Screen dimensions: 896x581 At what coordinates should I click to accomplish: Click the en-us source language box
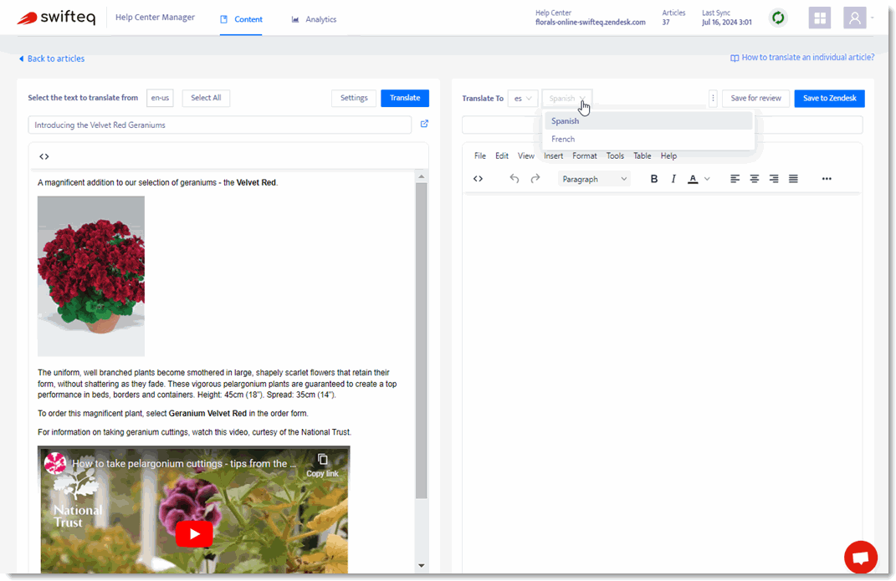(160, 98)
